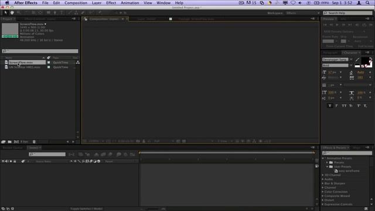Click the comp mini-flowchart icon in timeline
This screenshot has width=375, height=211.
(x=71, y=154)
